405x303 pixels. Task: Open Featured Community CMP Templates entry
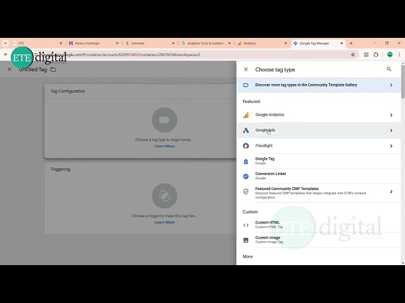(318, 193)
